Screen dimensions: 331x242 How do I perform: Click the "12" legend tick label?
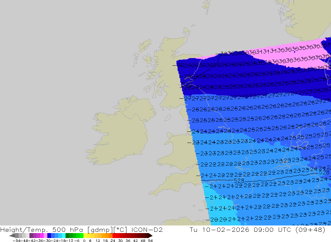tap(98, 241)
